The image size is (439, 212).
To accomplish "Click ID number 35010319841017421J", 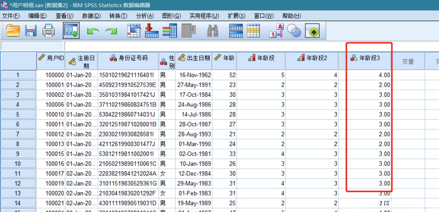I will coord(128,95).
